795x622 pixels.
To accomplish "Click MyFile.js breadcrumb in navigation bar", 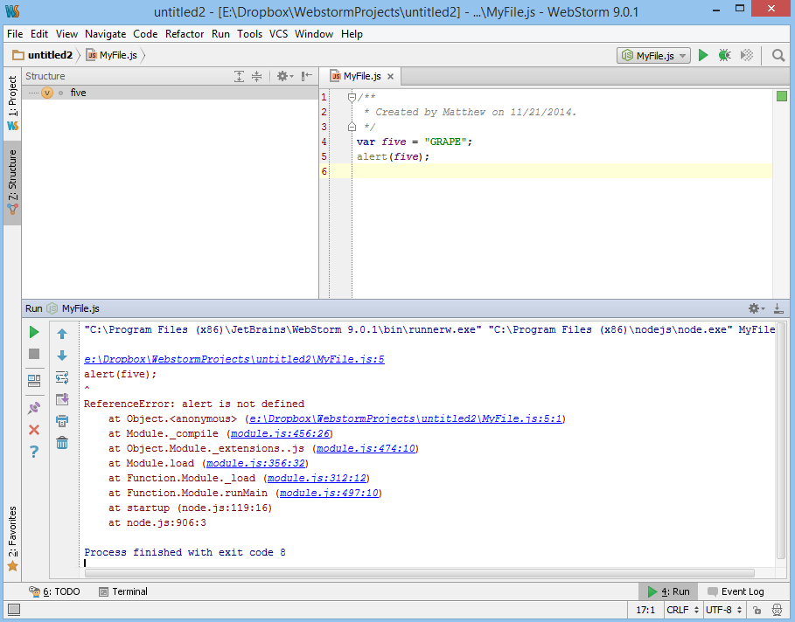I will [112, 55].
